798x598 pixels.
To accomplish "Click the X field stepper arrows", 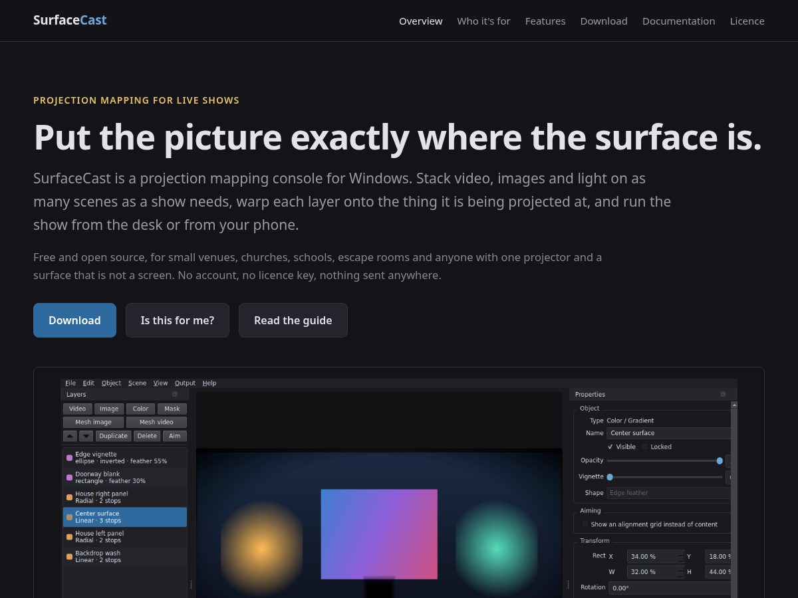I will [680, 557].
